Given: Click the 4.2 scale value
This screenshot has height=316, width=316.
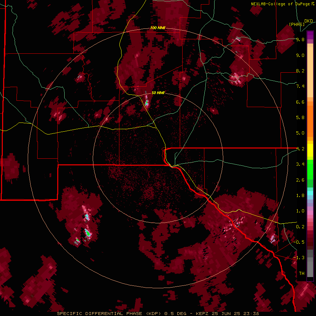Looking at the screenshot, I should (300, 149).
